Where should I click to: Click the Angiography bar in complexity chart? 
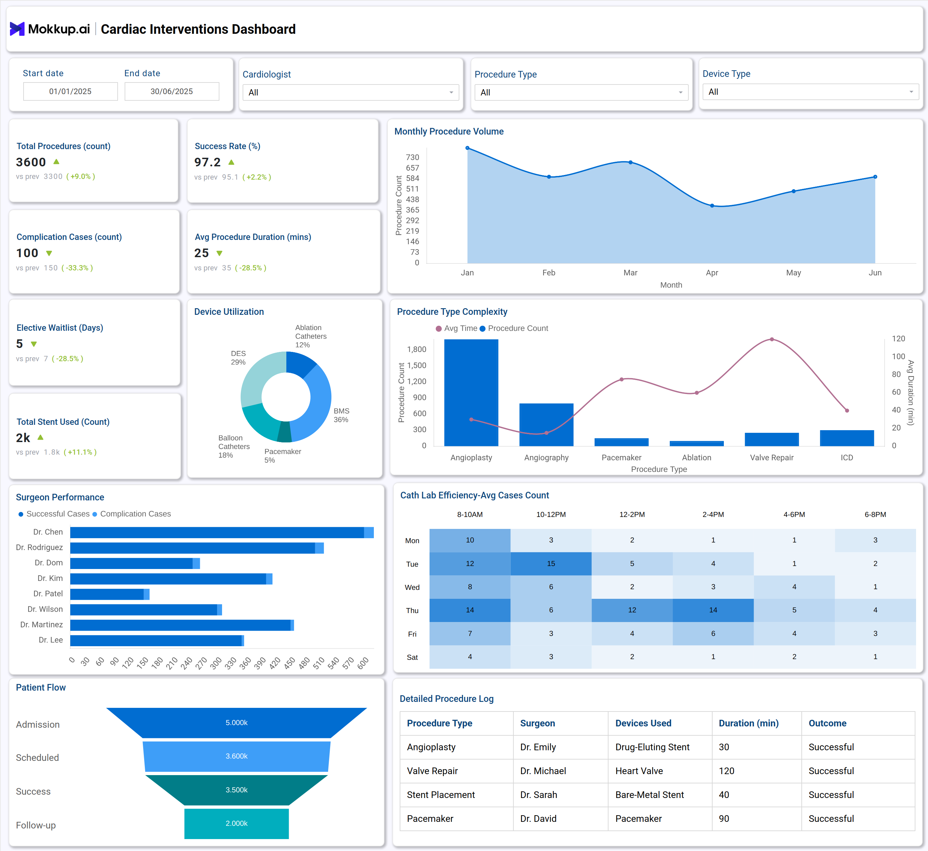coord(546,425)
